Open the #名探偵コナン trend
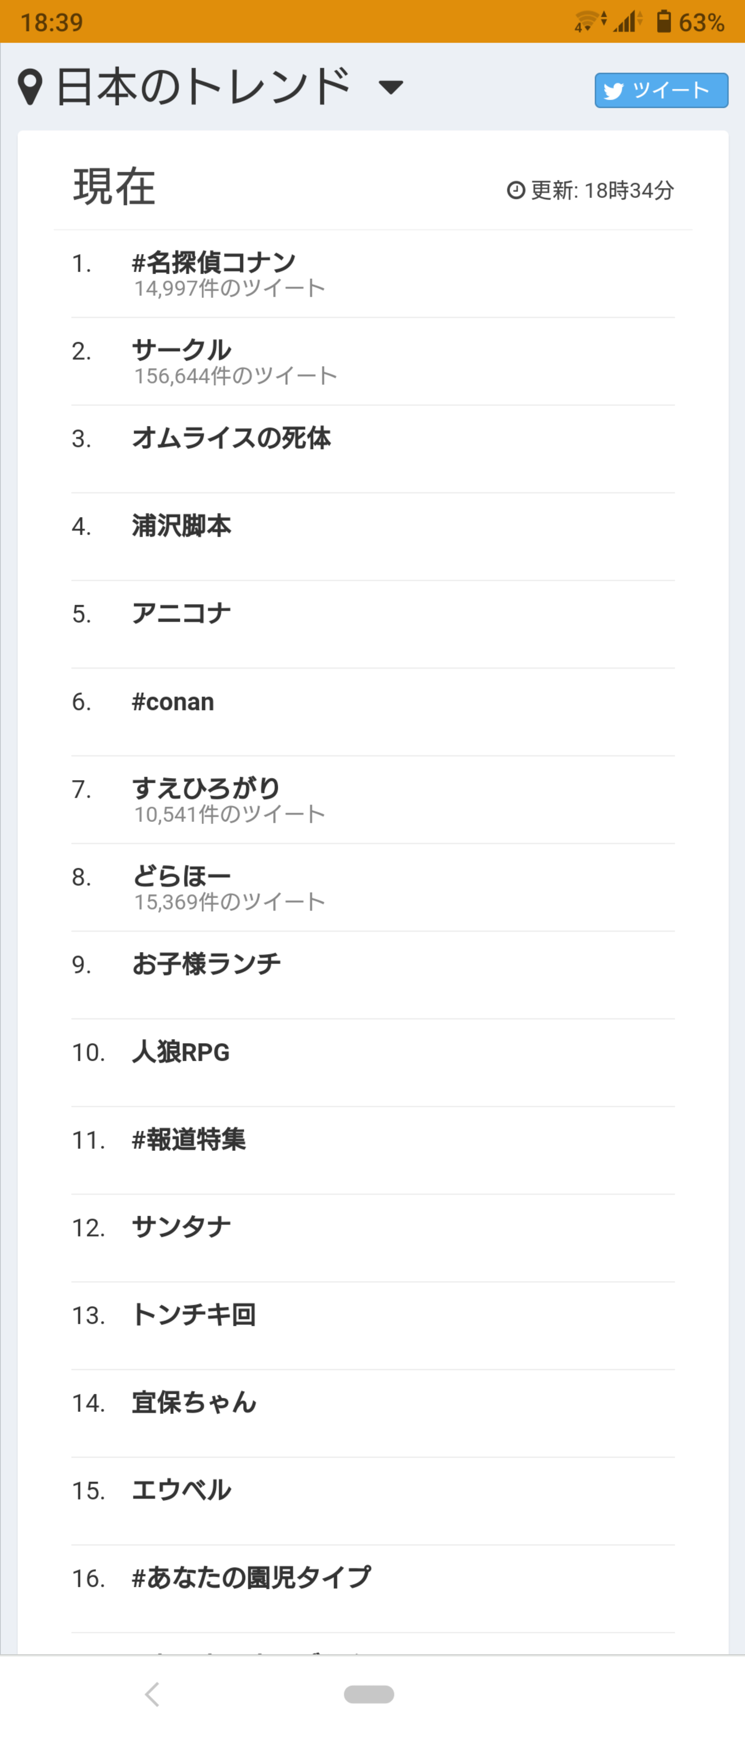The width and height of the screenshot is (745, 1740). (214, 263)
